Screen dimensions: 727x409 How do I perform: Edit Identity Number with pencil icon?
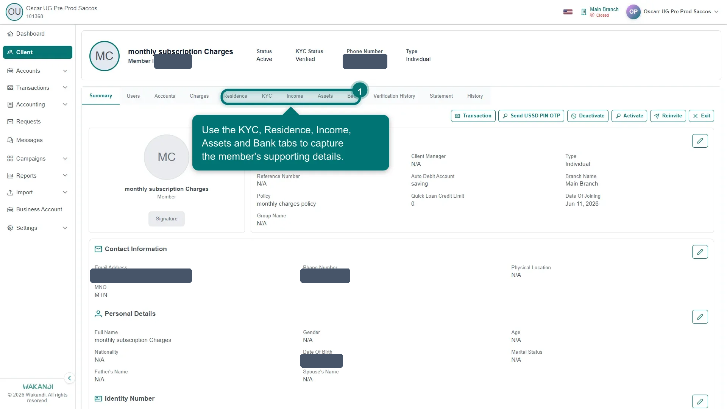(700, 401)
